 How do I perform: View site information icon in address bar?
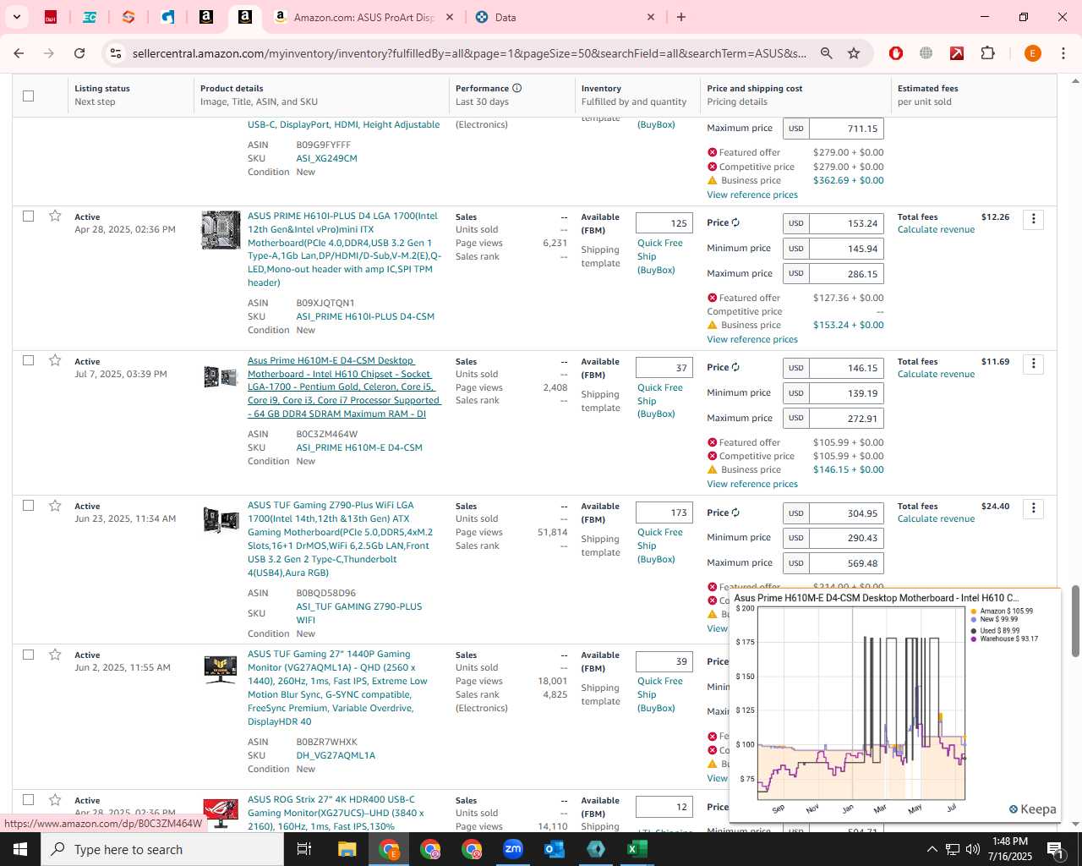tap(116, 53)
